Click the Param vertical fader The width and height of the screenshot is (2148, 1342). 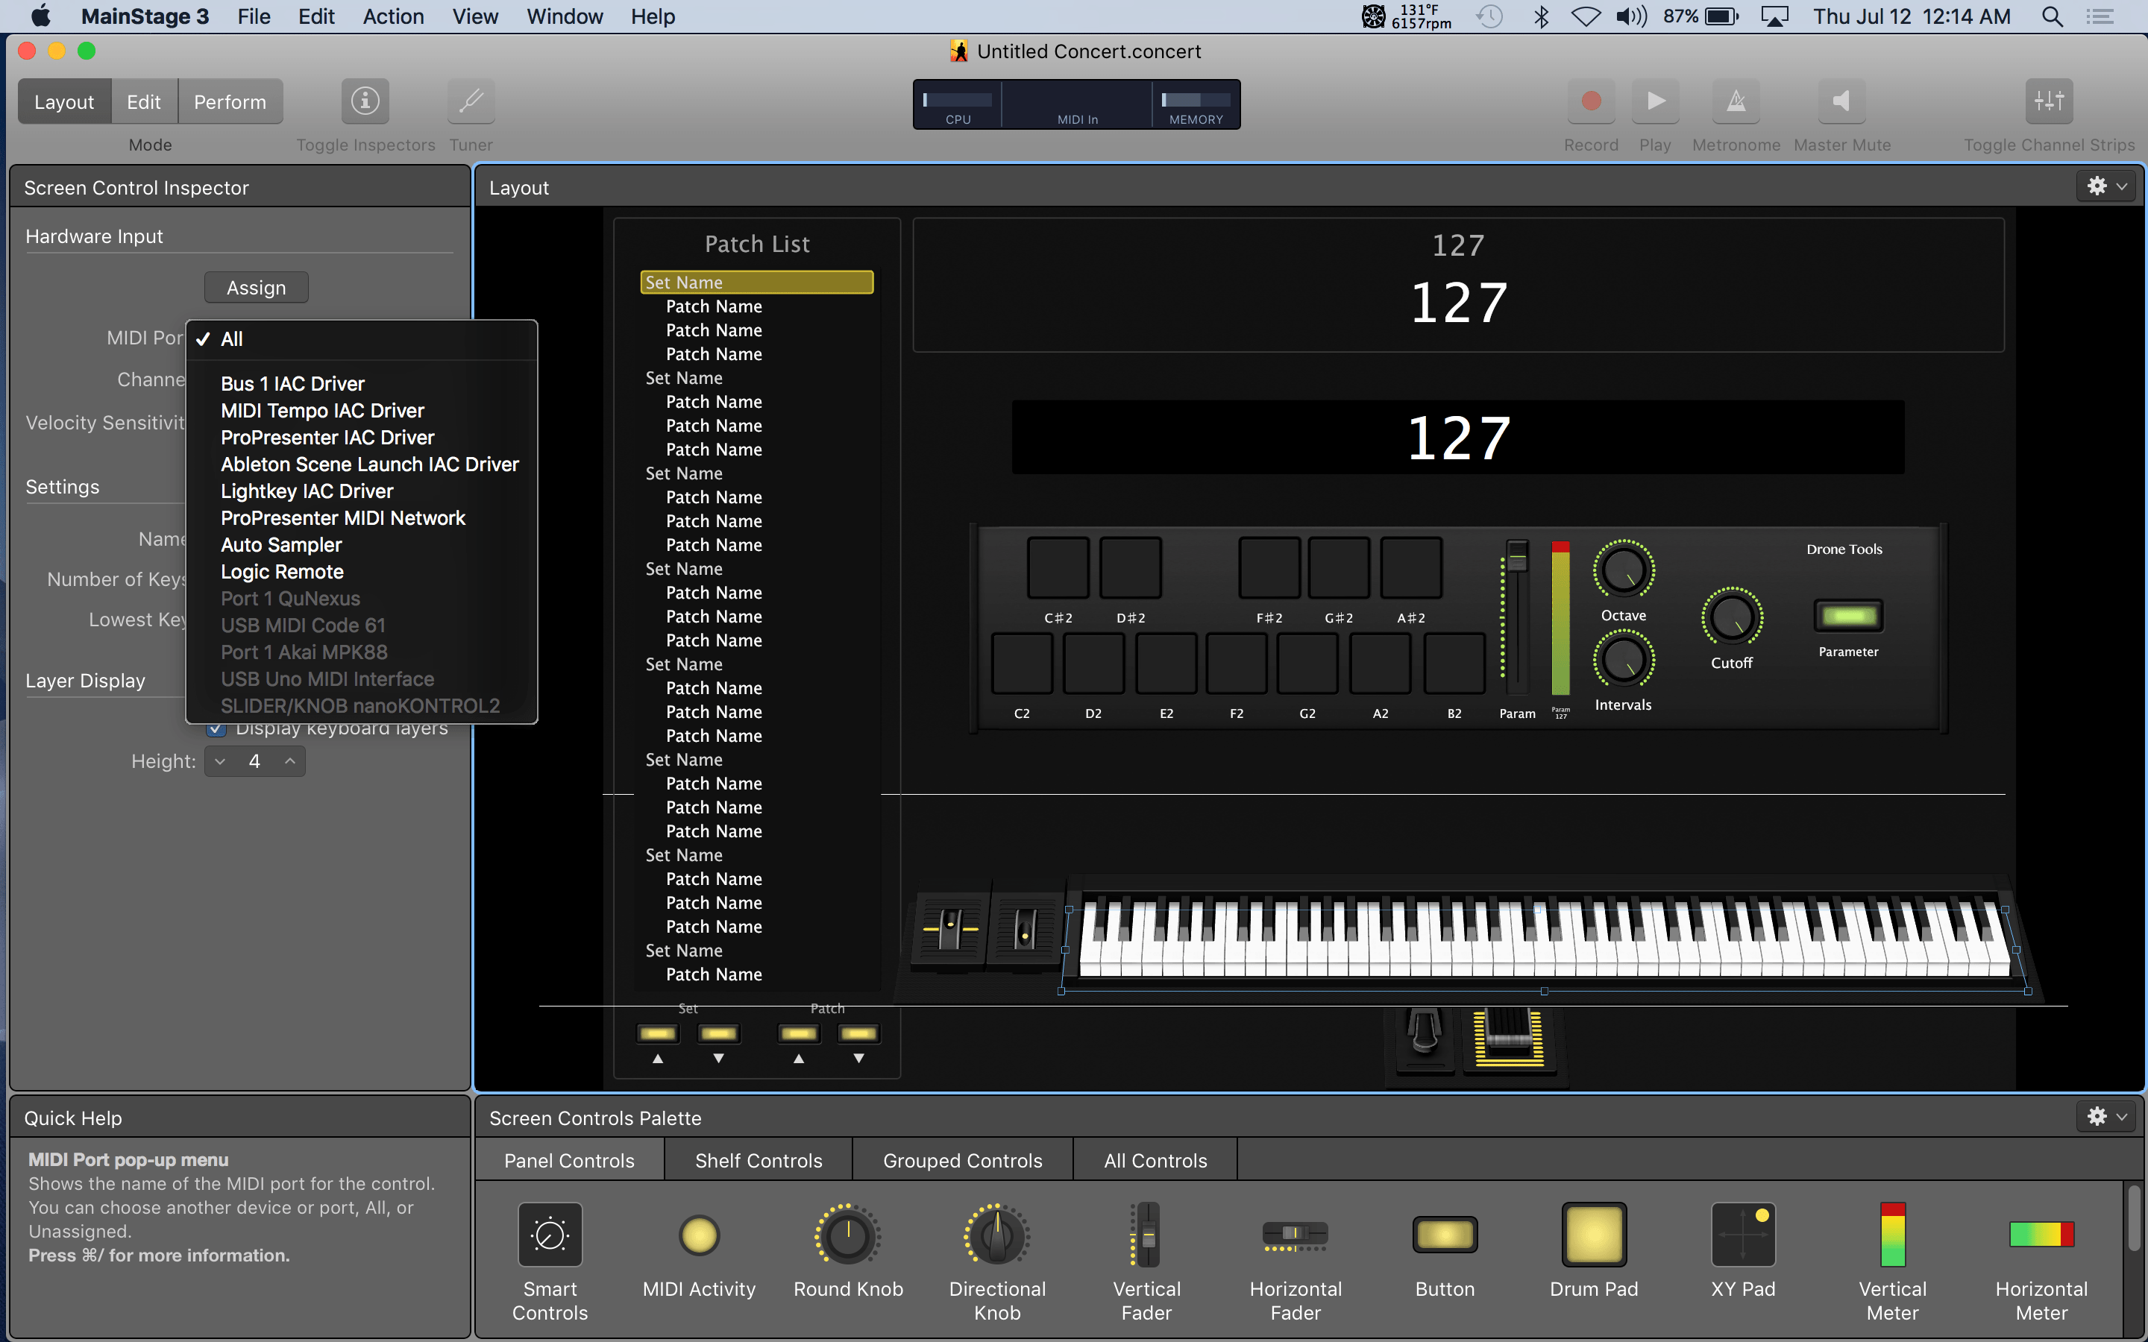coord(1517,616)
